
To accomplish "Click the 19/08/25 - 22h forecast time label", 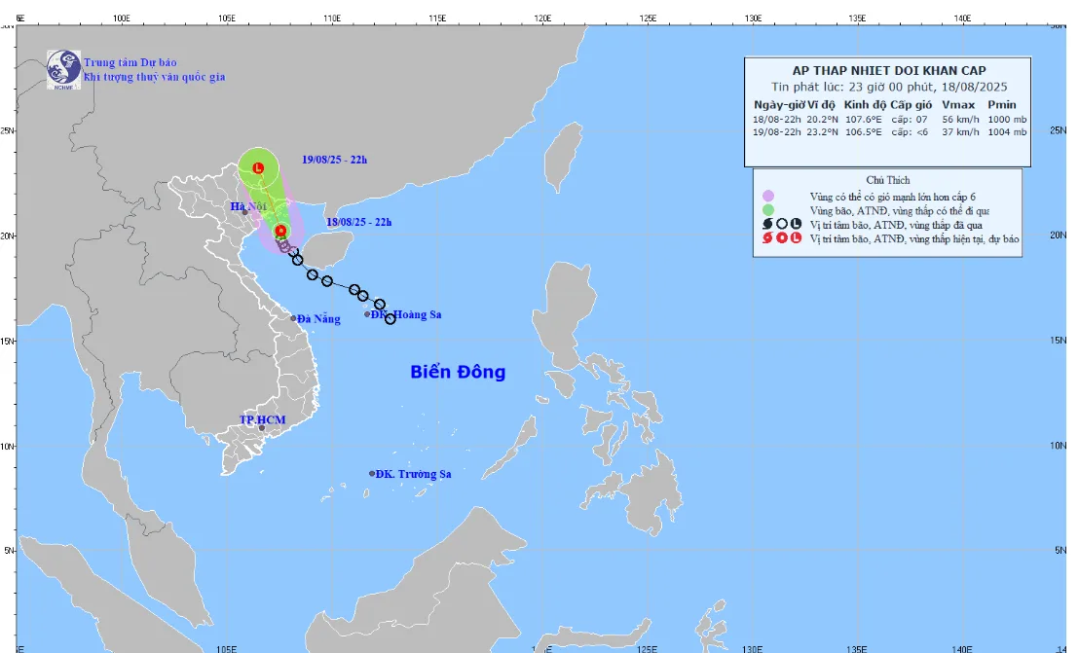I will point(334,157).
